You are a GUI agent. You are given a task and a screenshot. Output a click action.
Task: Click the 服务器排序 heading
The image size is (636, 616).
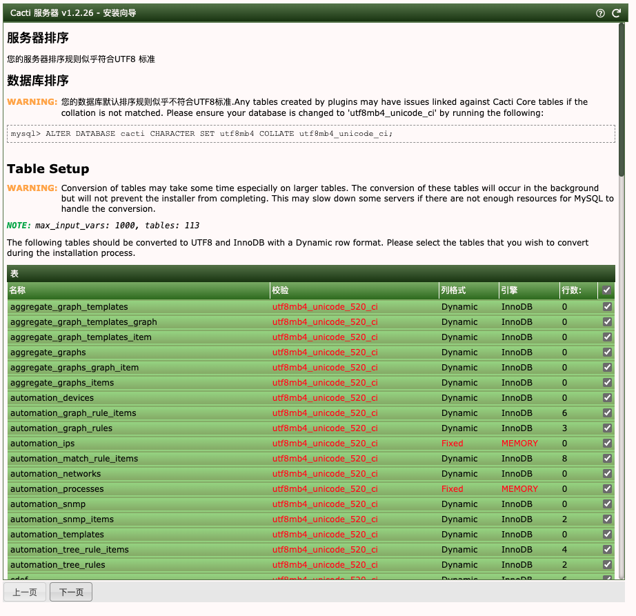click(38, 38)
